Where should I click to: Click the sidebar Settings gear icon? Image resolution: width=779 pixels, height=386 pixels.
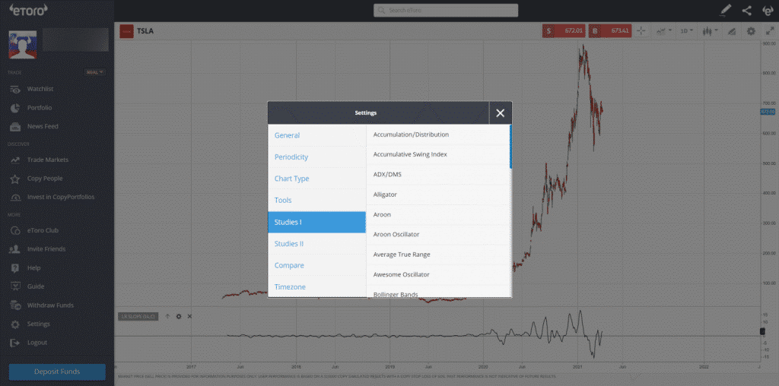[x=15, y=324]
